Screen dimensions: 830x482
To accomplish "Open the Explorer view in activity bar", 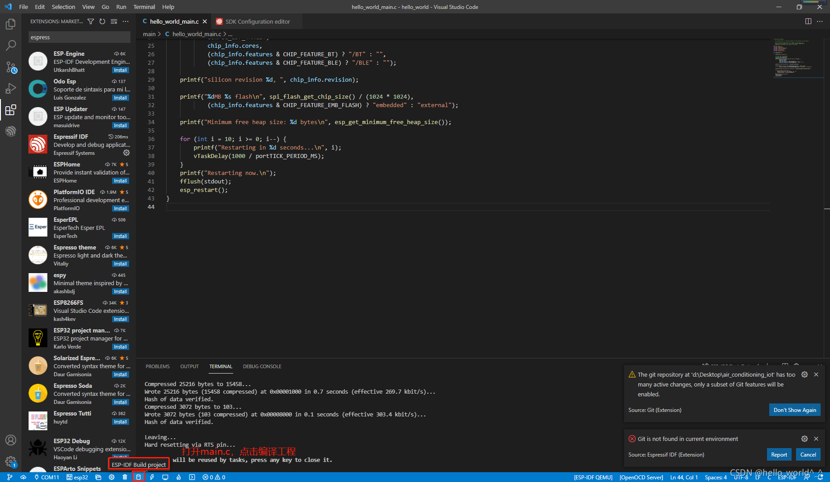I will point(11,24).
